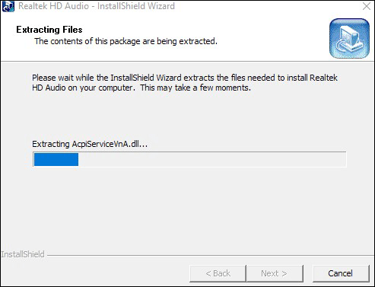Viewport: 375px width, 287px height.
Task: Cancel the Realtek HD Audio extraction
Action: (341, 273)
